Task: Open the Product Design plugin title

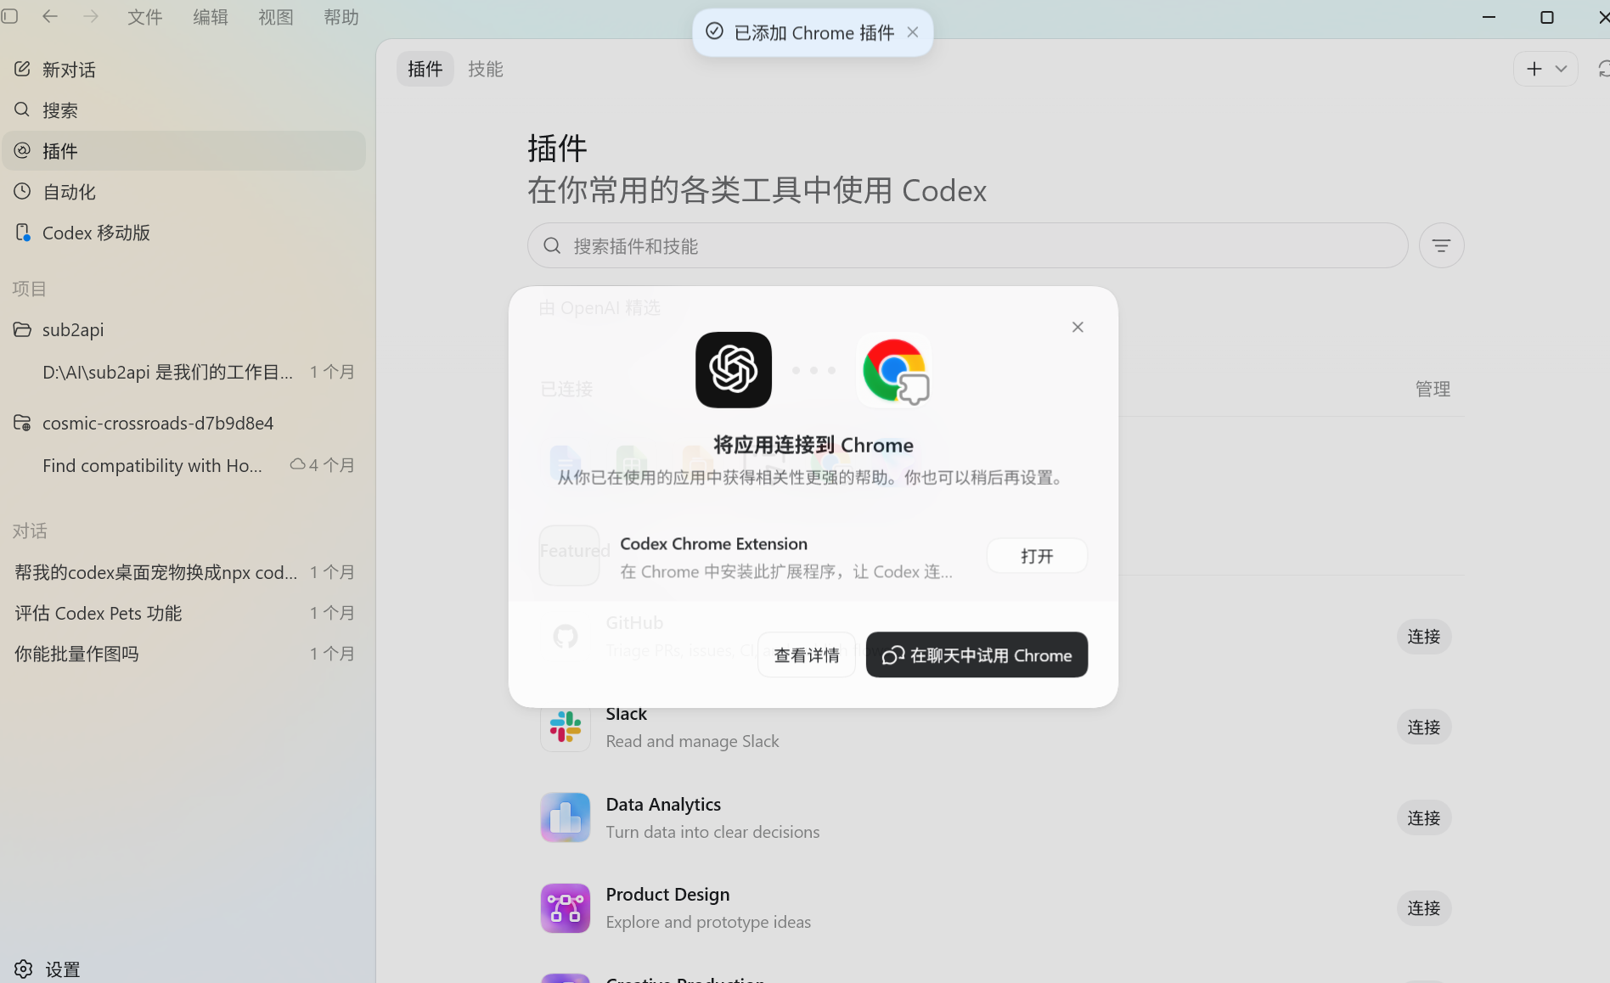Action: tap(667, 894)
